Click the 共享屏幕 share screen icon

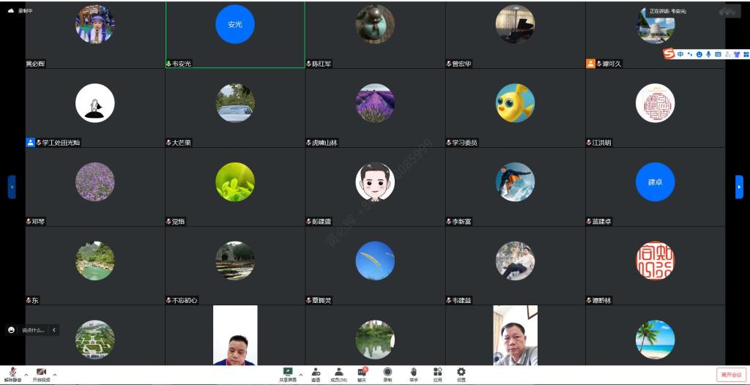[288, 374]
